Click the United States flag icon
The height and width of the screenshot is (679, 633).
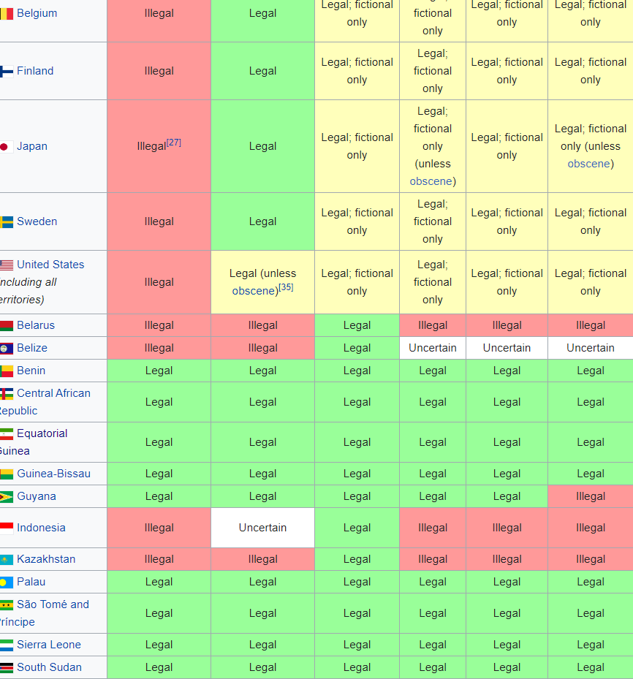pos(7,265)
